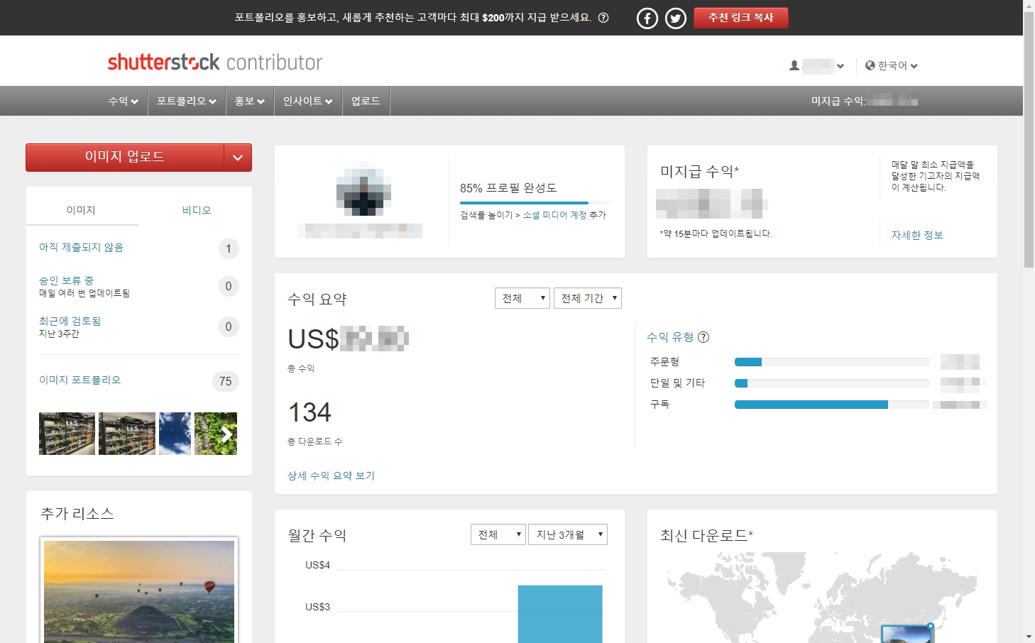Copy referral link with 추천 링크 복사
1035x643 pixels.
click(740, 18)
